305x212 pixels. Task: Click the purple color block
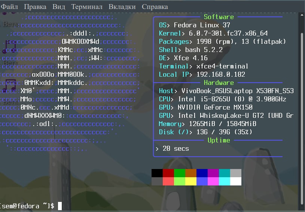pos(213,173)
